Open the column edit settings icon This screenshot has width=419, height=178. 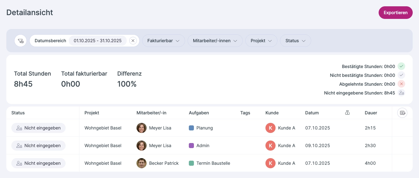[x=402, y=113]
